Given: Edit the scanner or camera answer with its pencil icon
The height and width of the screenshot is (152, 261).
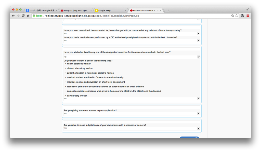Looking at the screenshot, I should 199,128.
